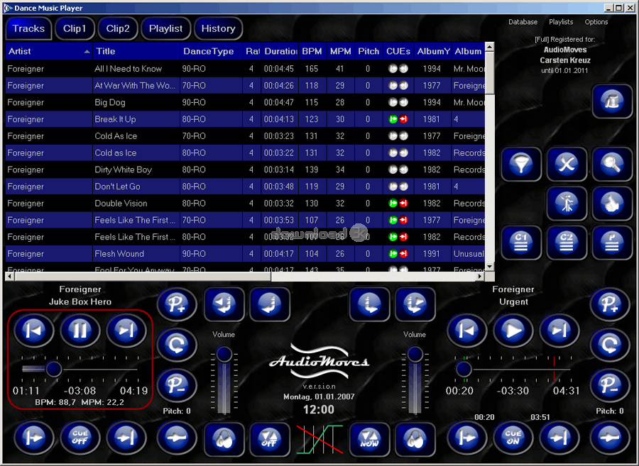Click the right deck Volume slider knob

[x=415, y=354]
